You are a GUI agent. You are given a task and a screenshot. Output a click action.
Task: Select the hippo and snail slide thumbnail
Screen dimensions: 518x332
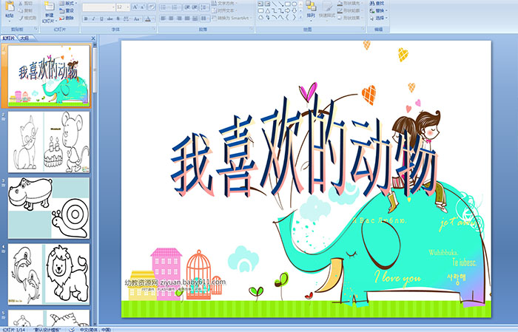(x=48, y=207)
